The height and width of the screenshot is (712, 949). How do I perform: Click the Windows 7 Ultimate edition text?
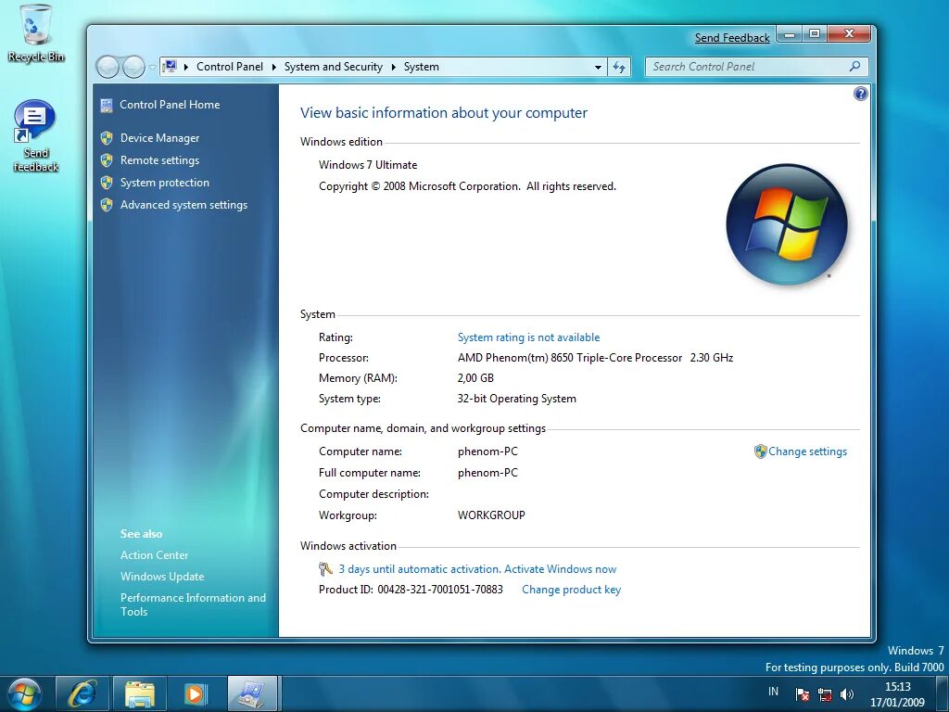point(367,165)
